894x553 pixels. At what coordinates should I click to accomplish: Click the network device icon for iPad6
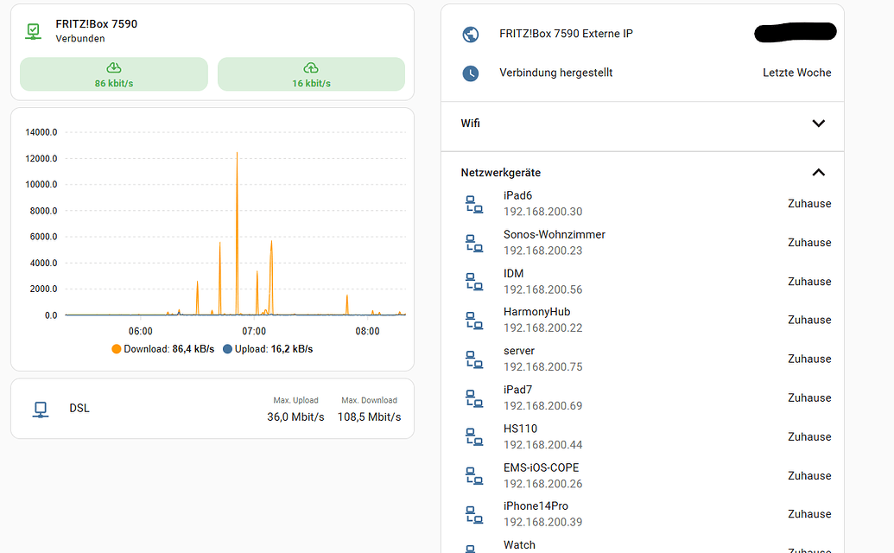(x=474, y=203)
